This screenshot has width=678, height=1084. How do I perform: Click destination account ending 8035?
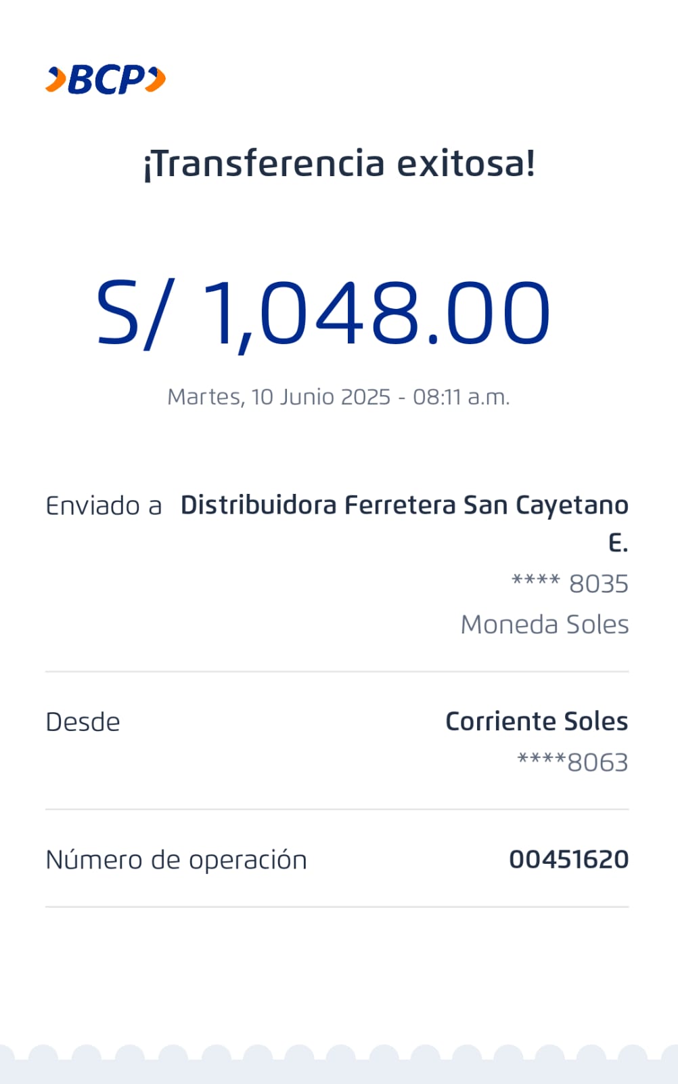pos(570,583)
